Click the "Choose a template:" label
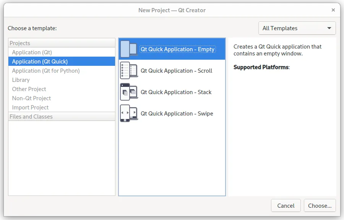Screen dimensions: 344x220 coord(32,28)
